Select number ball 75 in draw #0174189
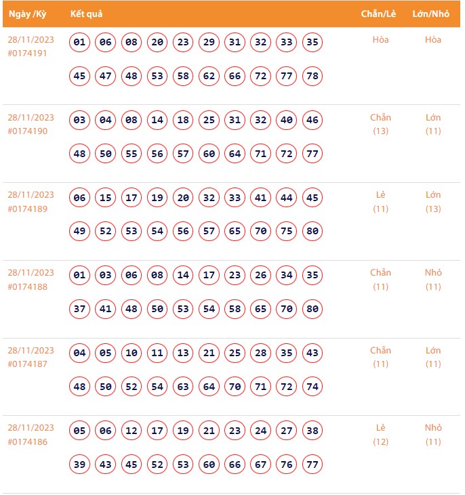The image size is (465, 495). click(287, 232)
